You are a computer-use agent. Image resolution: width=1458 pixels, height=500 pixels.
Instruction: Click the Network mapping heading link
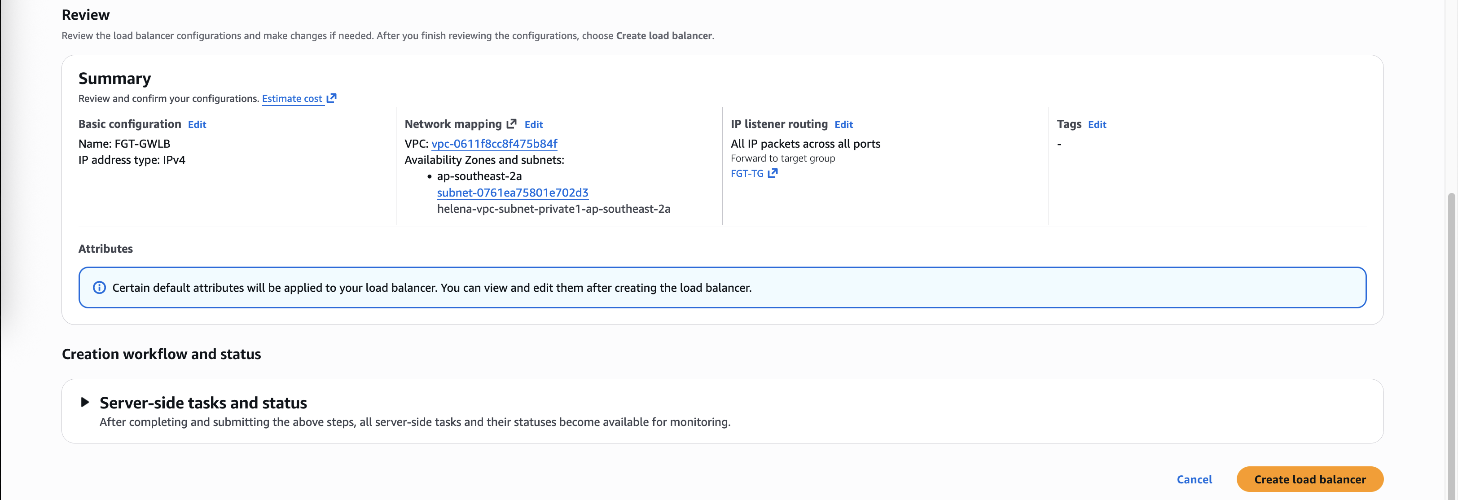tap(453, 124)
